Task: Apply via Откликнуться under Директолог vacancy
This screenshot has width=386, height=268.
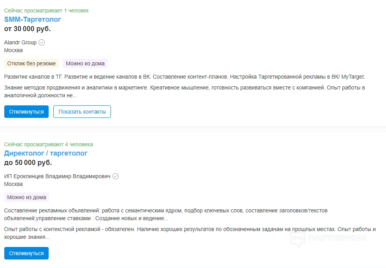Action: click(x=26, y=253)
